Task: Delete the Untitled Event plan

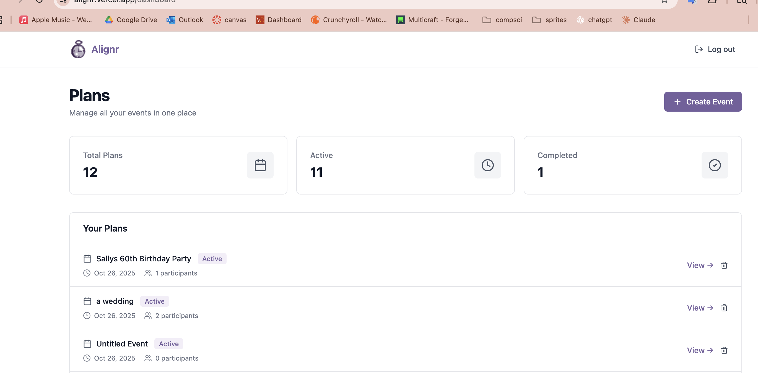Action: click(724, 350)
